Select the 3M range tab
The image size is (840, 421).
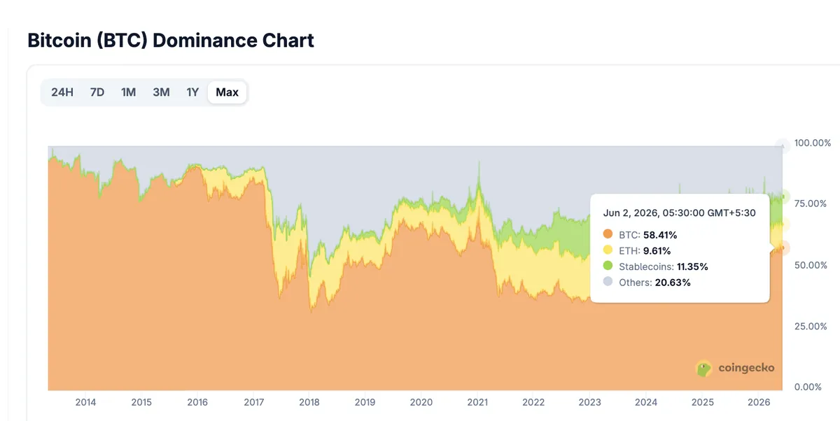click(161, 92)
